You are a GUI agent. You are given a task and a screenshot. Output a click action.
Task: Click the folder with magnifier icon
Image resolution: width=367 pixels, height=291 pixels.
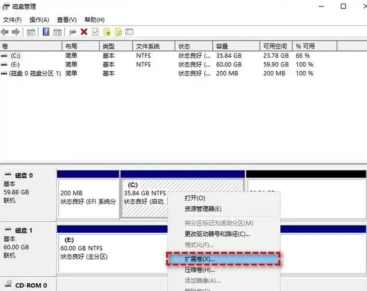(118, 32)
